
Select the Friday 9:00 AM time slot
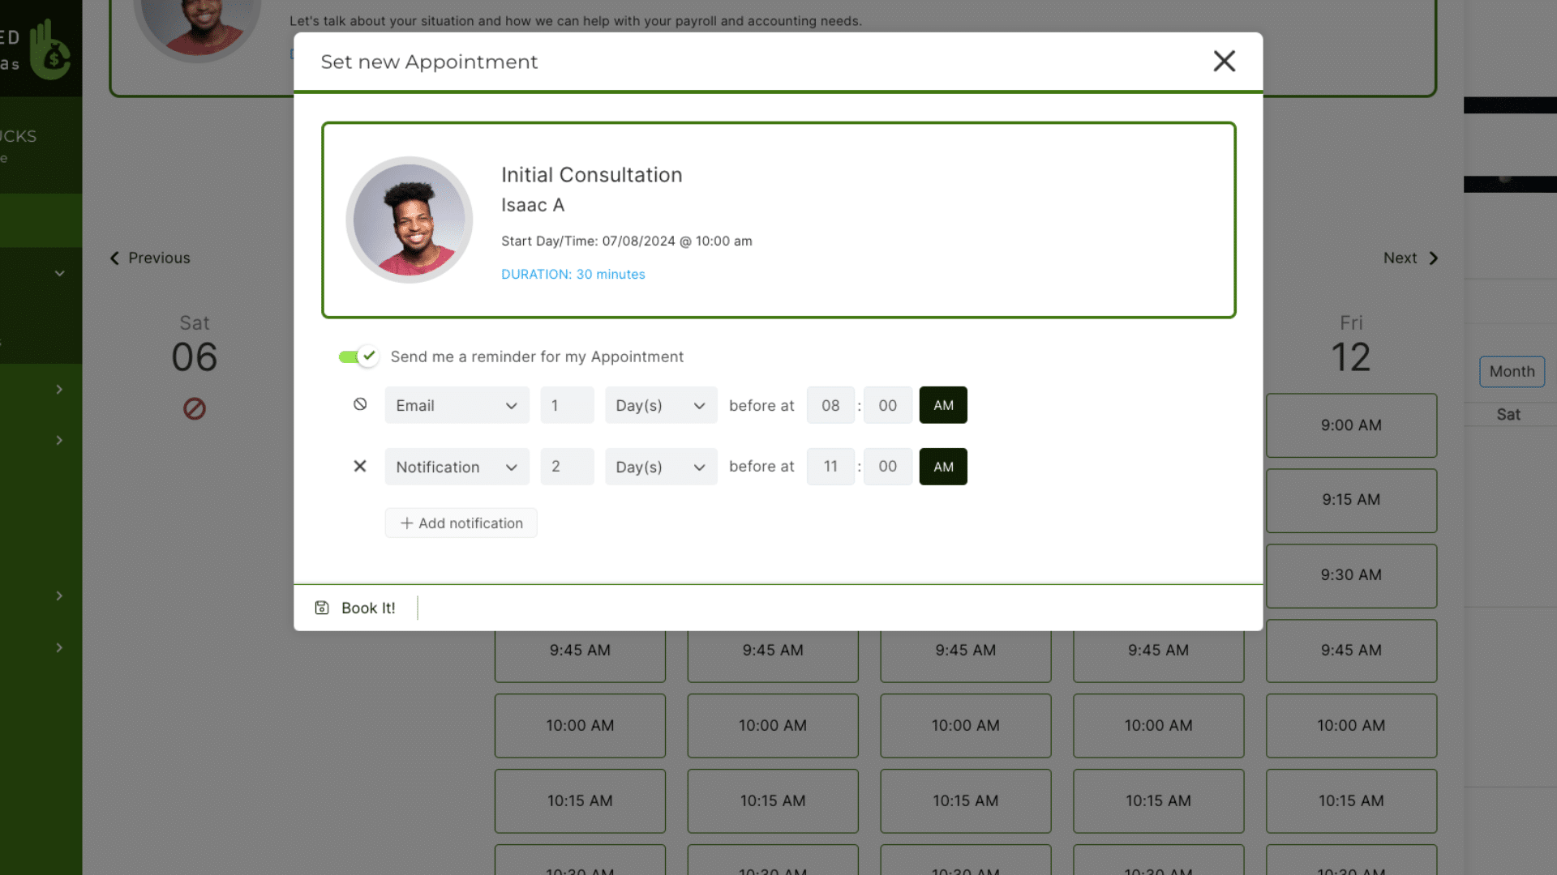click(1351, 425)
